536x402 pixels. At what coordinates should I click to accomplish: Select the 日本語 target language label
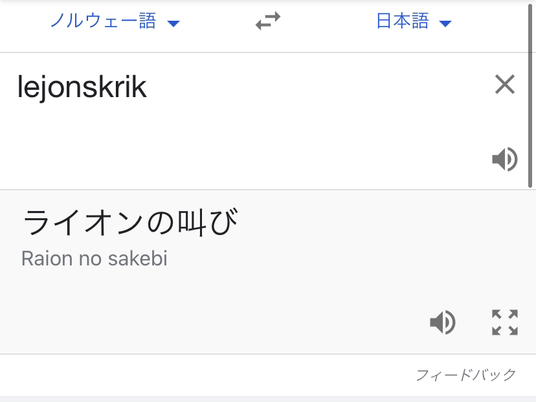[403, 22]
